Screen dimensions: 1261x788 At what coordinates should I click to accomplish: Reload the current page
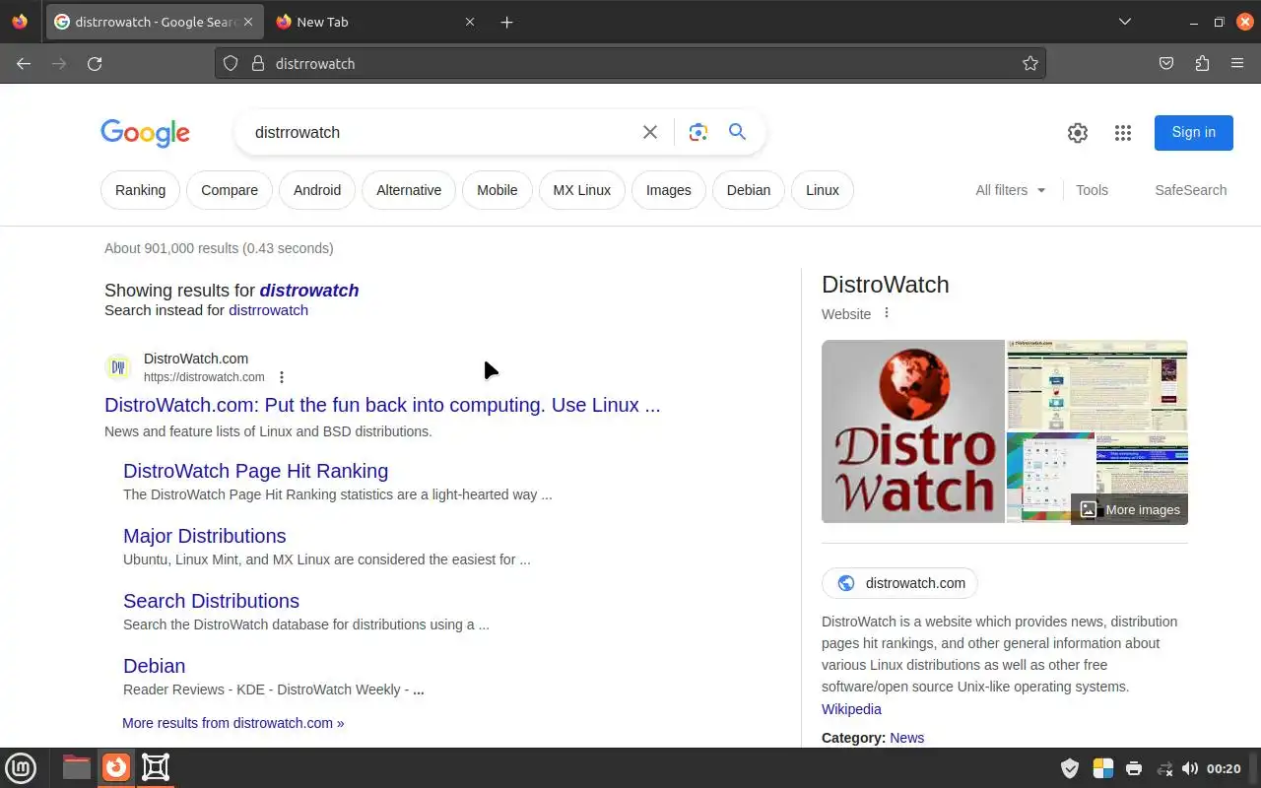pos(95,63)
